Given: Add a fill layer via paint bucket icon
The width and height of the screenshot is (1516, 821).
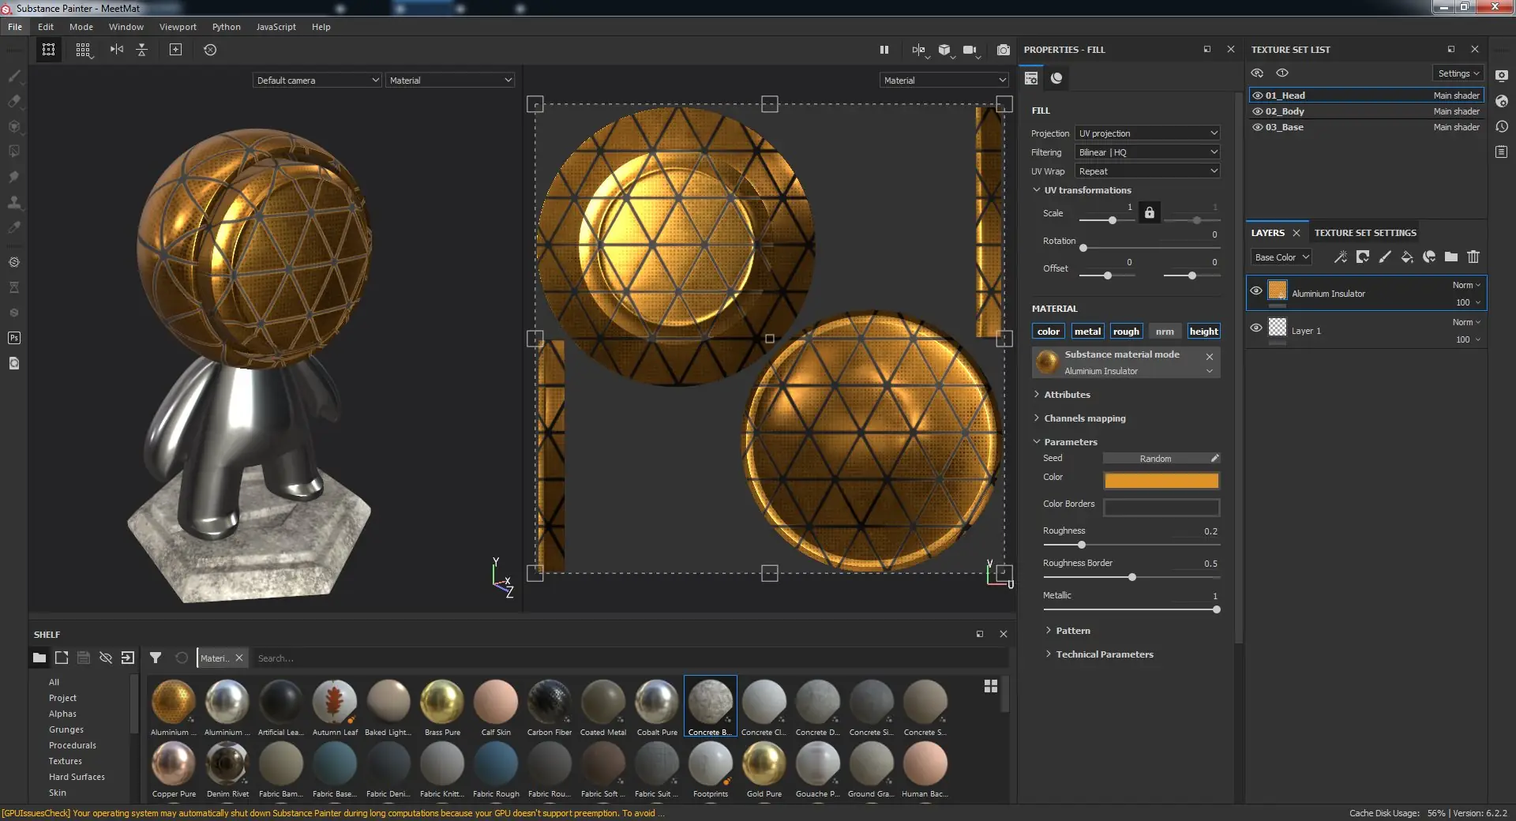Looking at the screenshot, I should (x=1407, y=257).
